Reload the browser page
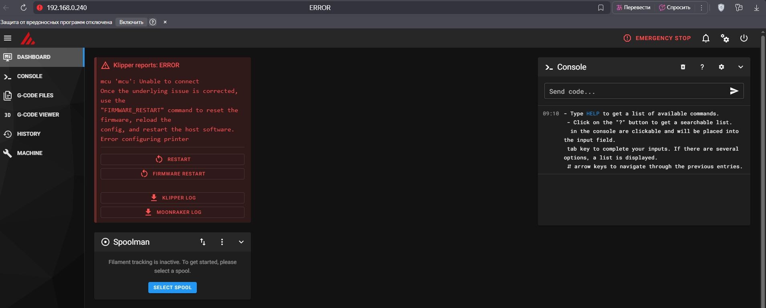766x308 pixels. point(24,8)
